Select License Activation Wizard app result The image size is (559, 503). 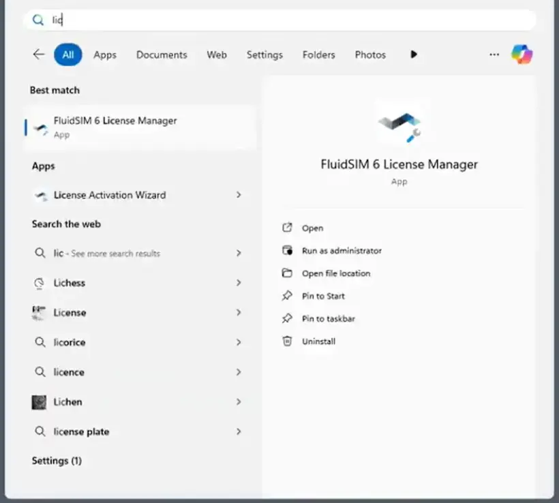coord(139,195)
